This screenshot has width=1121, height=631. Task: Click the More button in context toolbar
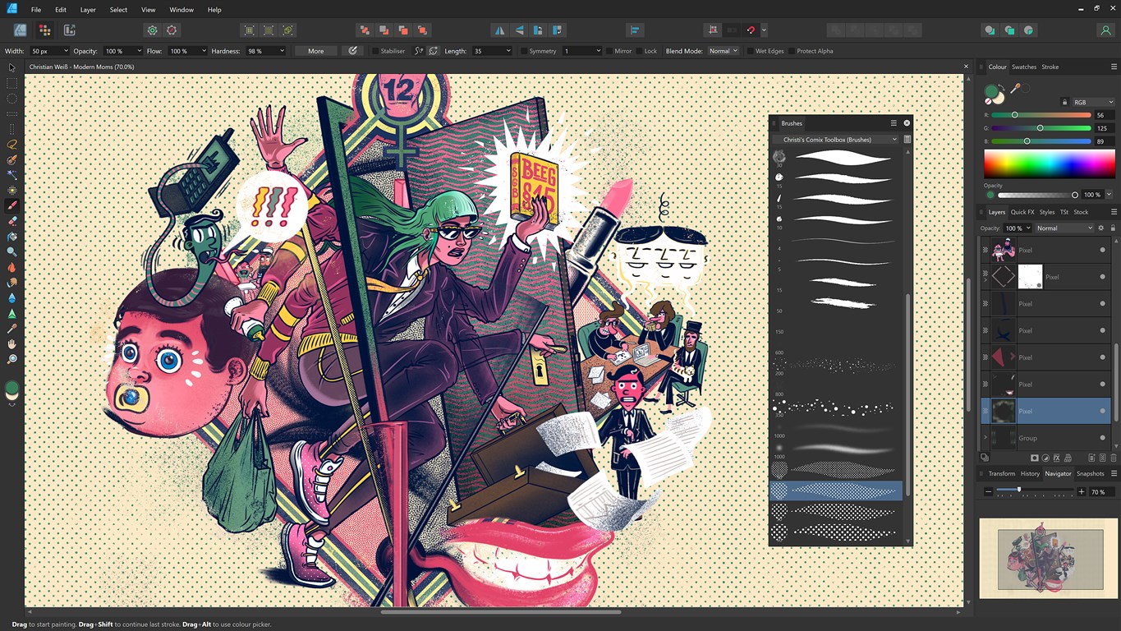coord(315,51)
